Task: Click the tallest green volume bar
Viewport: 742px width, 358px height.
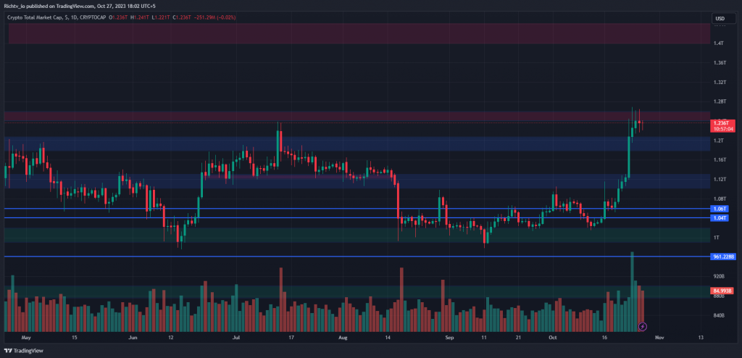Action: (x=632, y=292)
